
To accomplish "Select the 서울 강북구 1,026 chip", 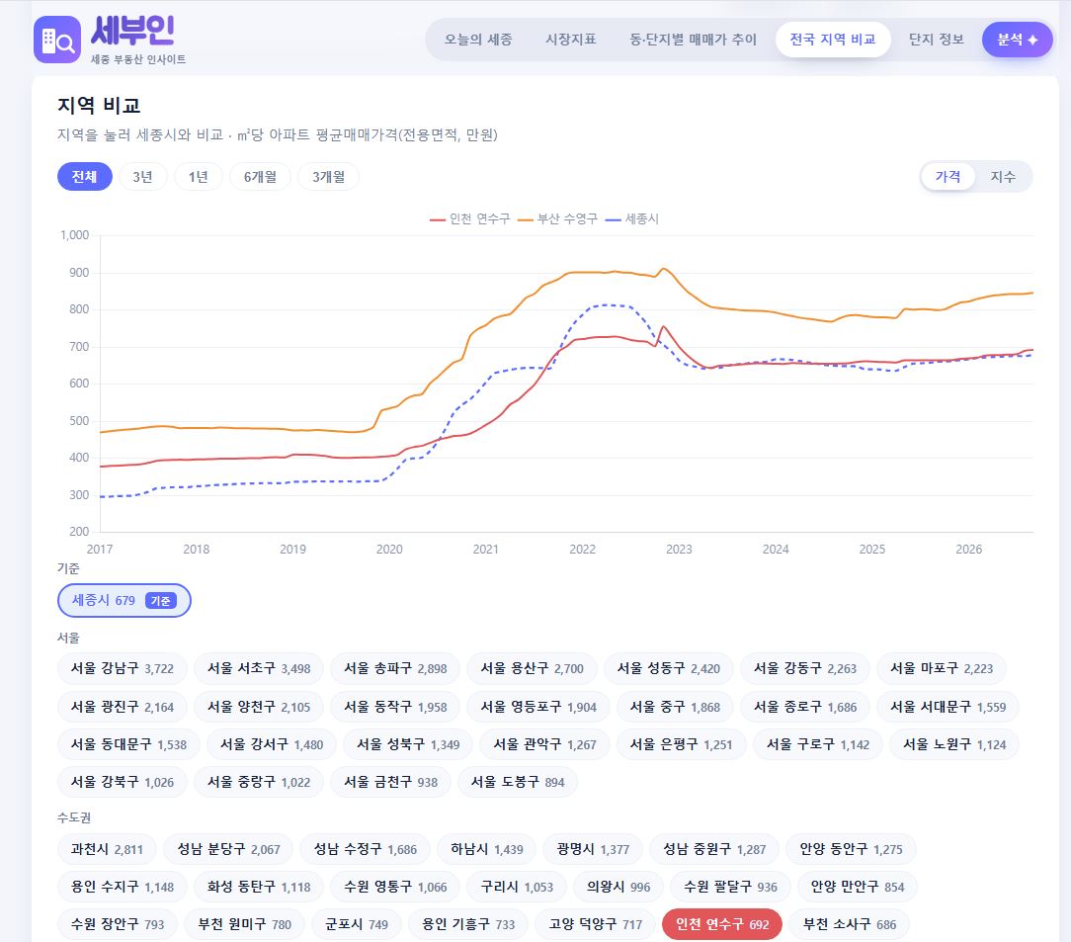I will (x=123, y=782).
